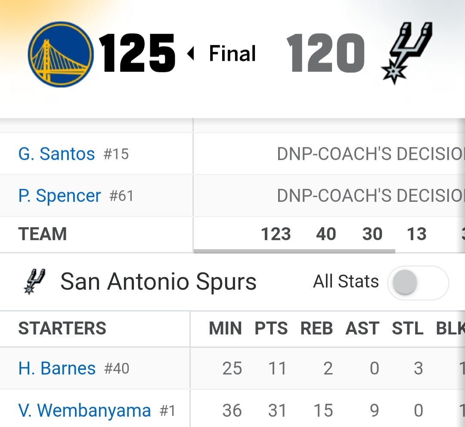Image resolution: width=465 pixels, height=427 pixels.
Task: Tap the Warriors score of 125
Action: pyautogui.click(x=137, y=53)
